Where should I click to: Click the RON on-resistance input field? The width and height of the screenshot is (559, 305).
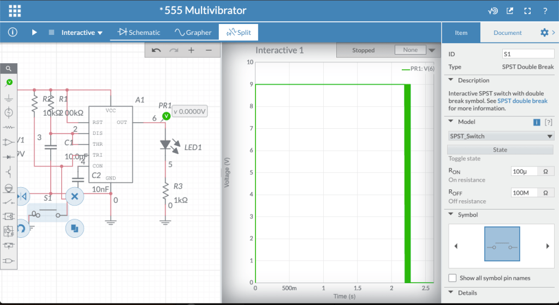(x=525, y=171)
